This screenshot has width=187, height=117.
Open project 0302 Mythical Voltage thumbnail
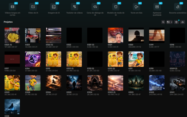[157, 83]
